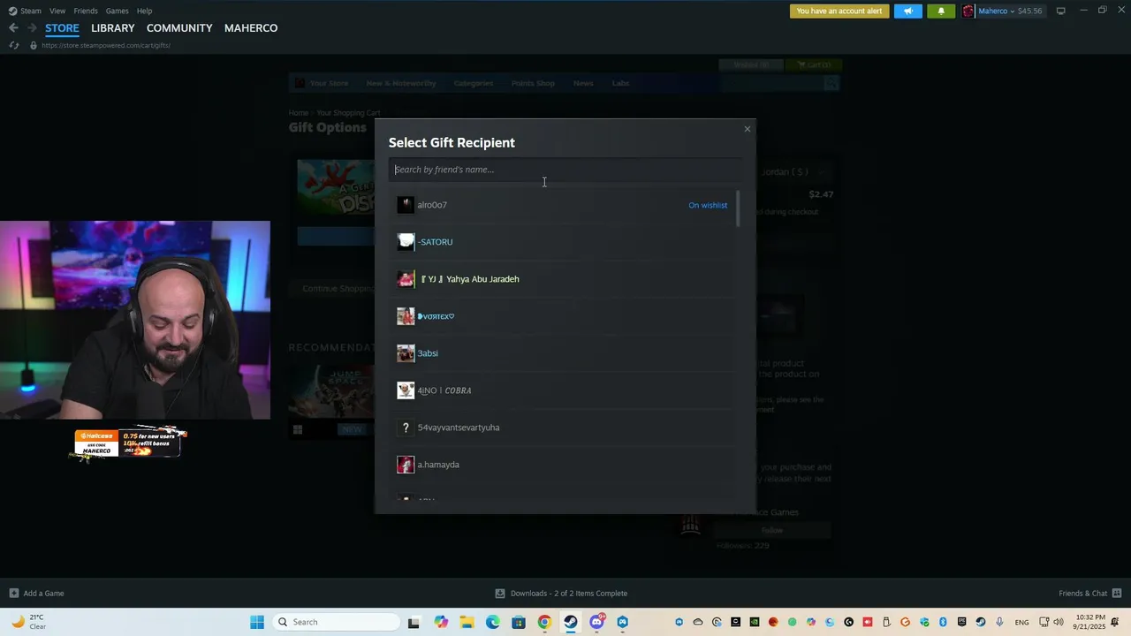This screenshot has height=636, width=1131.
Task: Click the 54vayvantsevartyuha question-mark avatar
Action: click(406, 428)
